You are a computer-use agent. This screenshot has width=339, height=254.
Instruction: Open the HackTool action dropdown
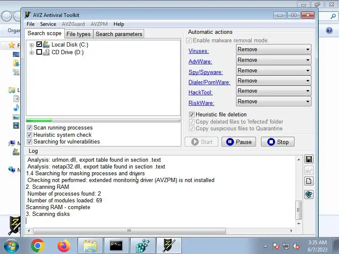273,91
